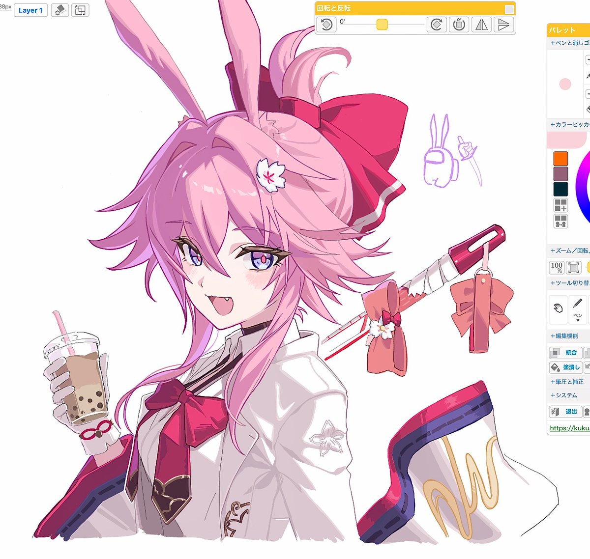Select the mauve purple color swatch
590x559 pixels.
pyautogui.click(x=560, y=173)
